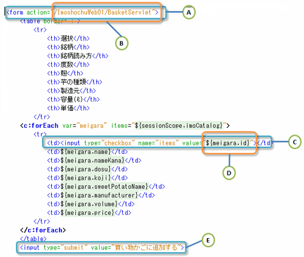Image resolution: width=304 pixels, height=257 pixels.
Task: Click the ${meigara.price} cell line
Action: pos(89,213)
